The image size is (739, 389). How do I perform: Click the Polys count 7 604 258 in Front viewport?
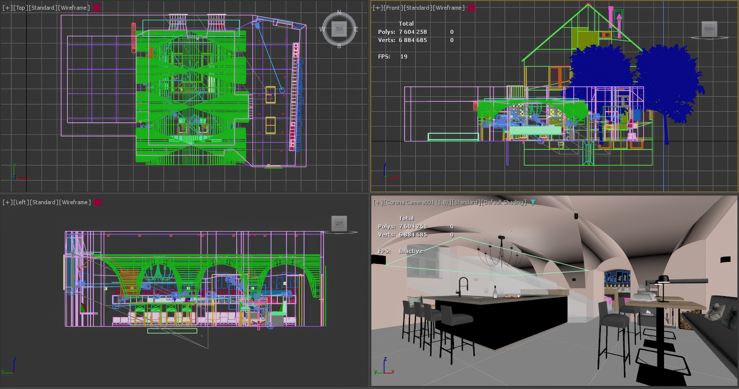[x=413, y=32]
